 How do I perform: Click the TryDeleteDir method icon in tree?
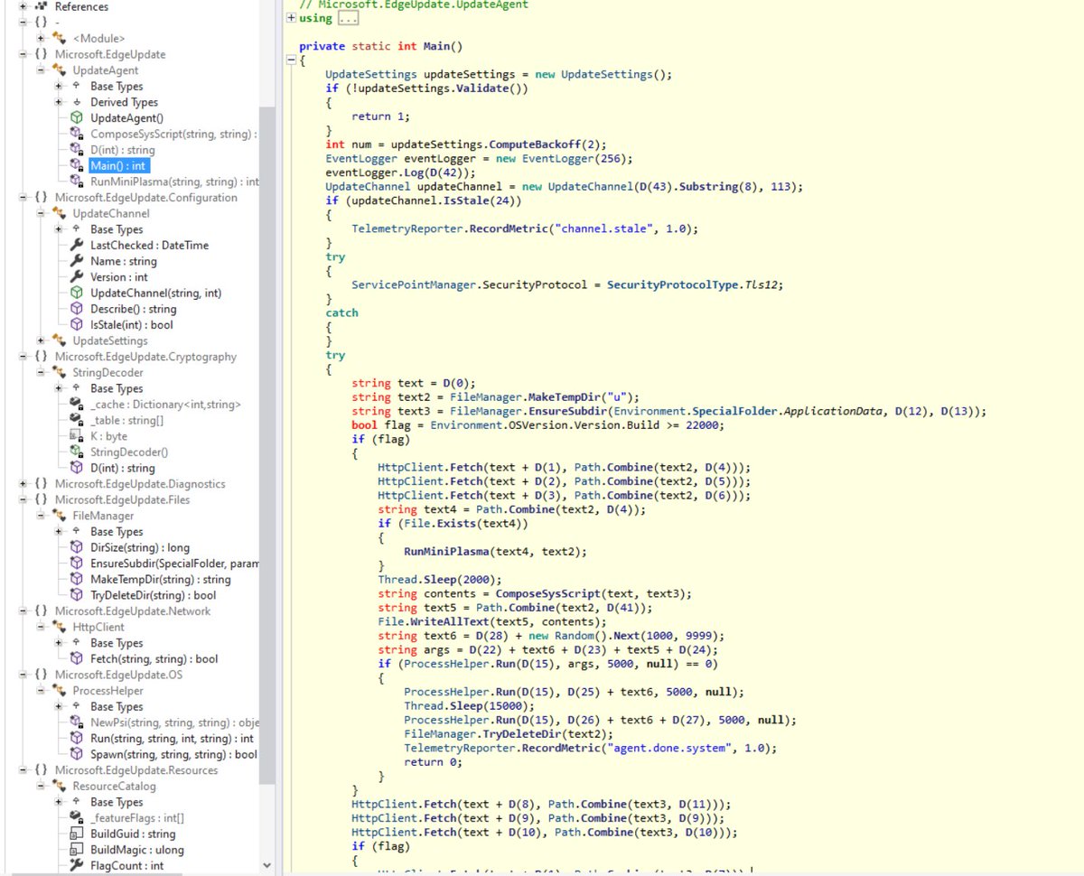(78, 595)
